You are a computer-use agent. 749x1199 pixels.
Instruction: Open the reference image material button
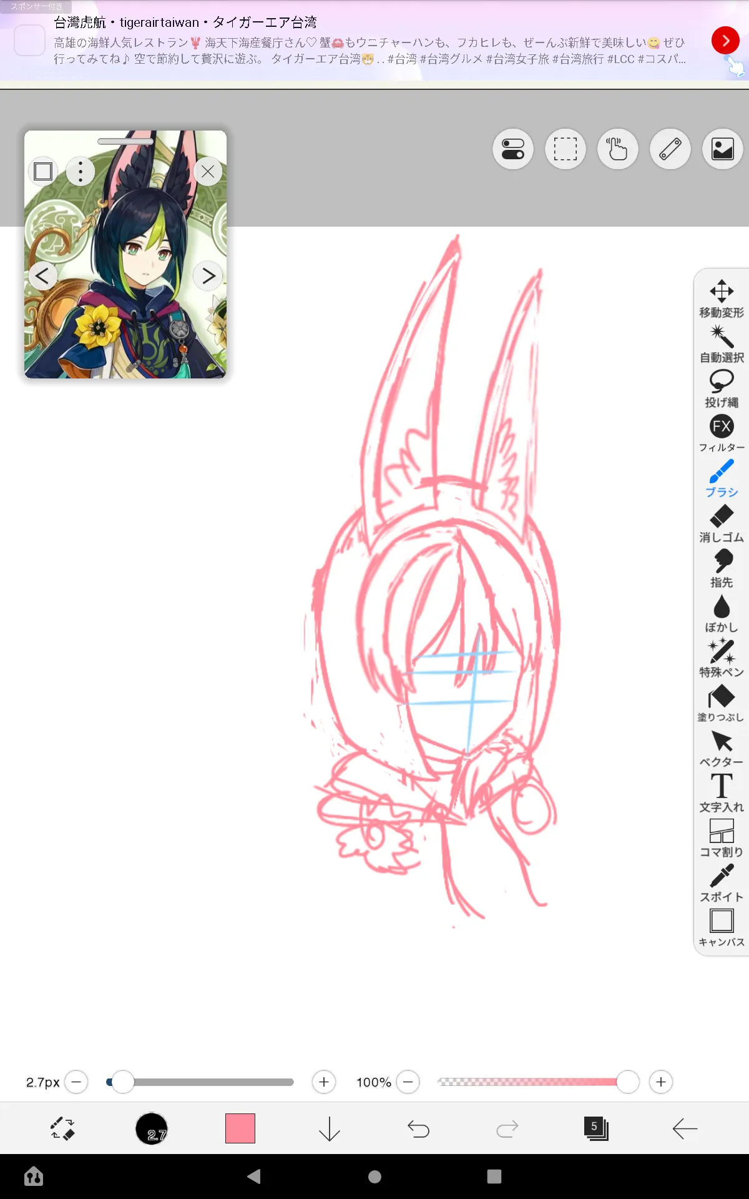pyautogui.click(x=723, y=149)
